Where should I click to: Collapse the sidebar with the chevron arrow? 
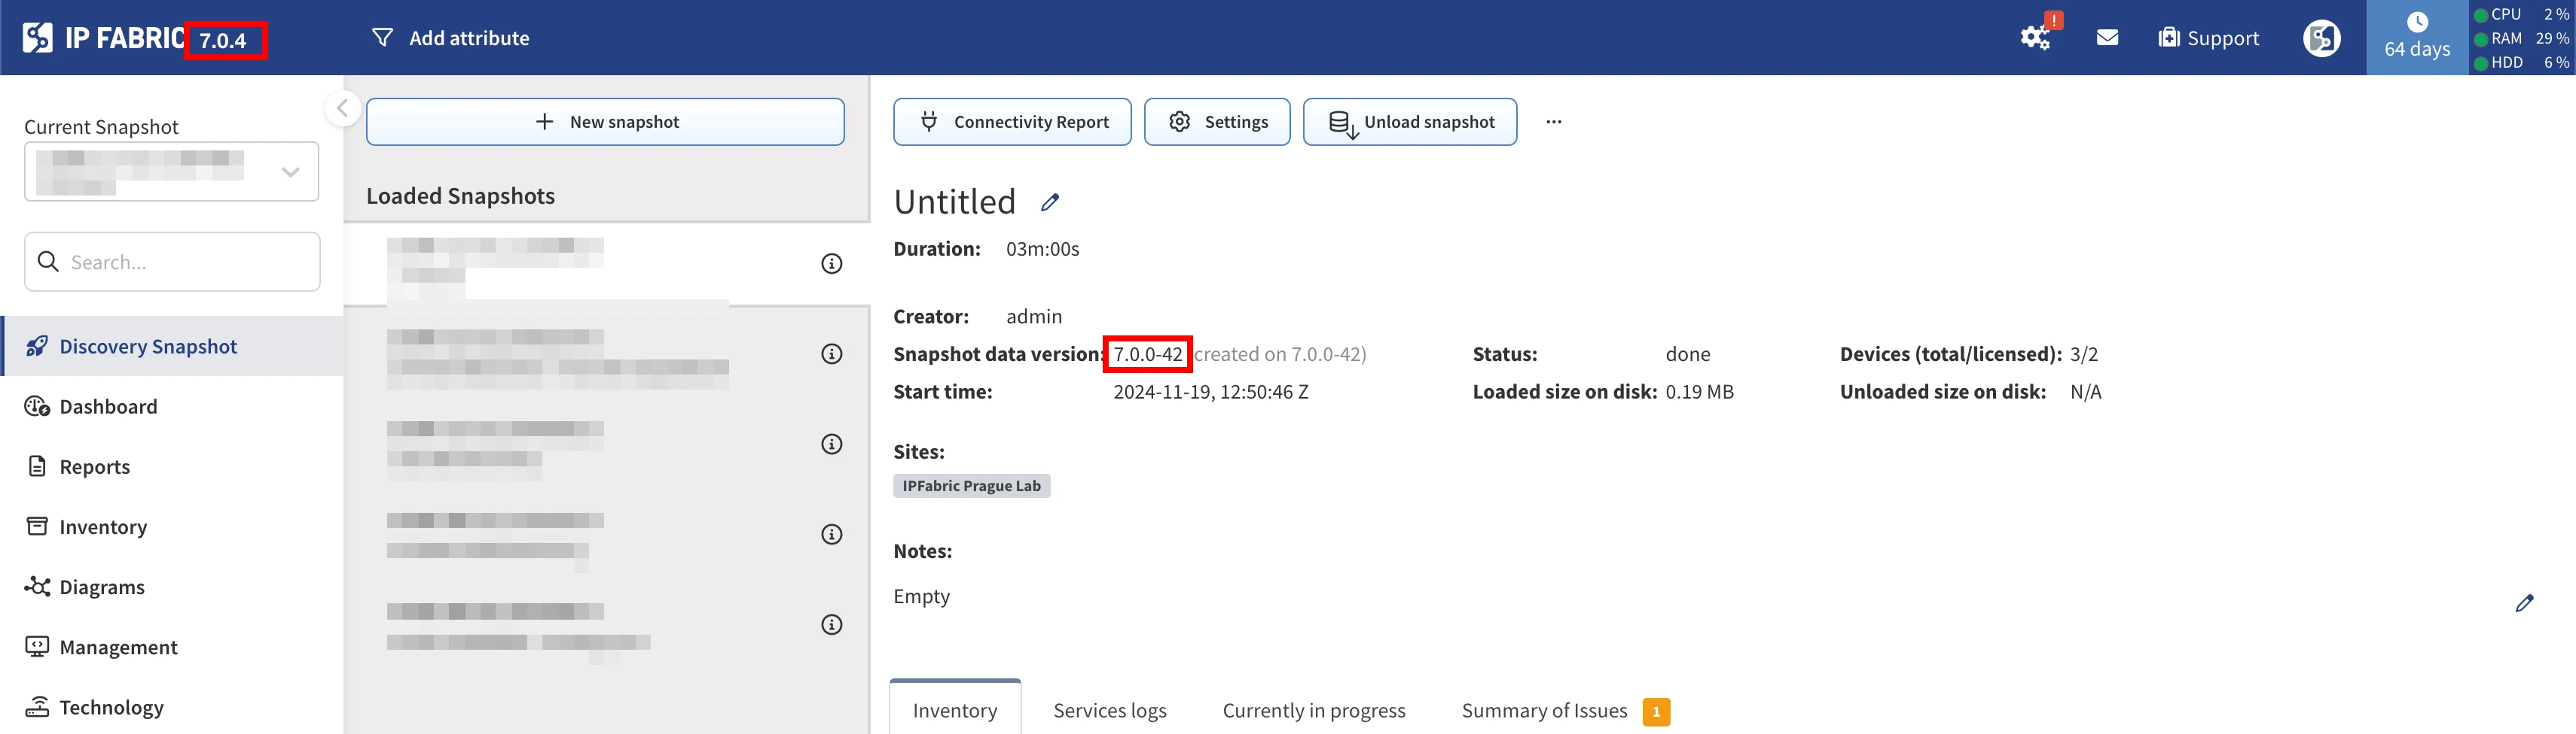(x=343, y=108)
